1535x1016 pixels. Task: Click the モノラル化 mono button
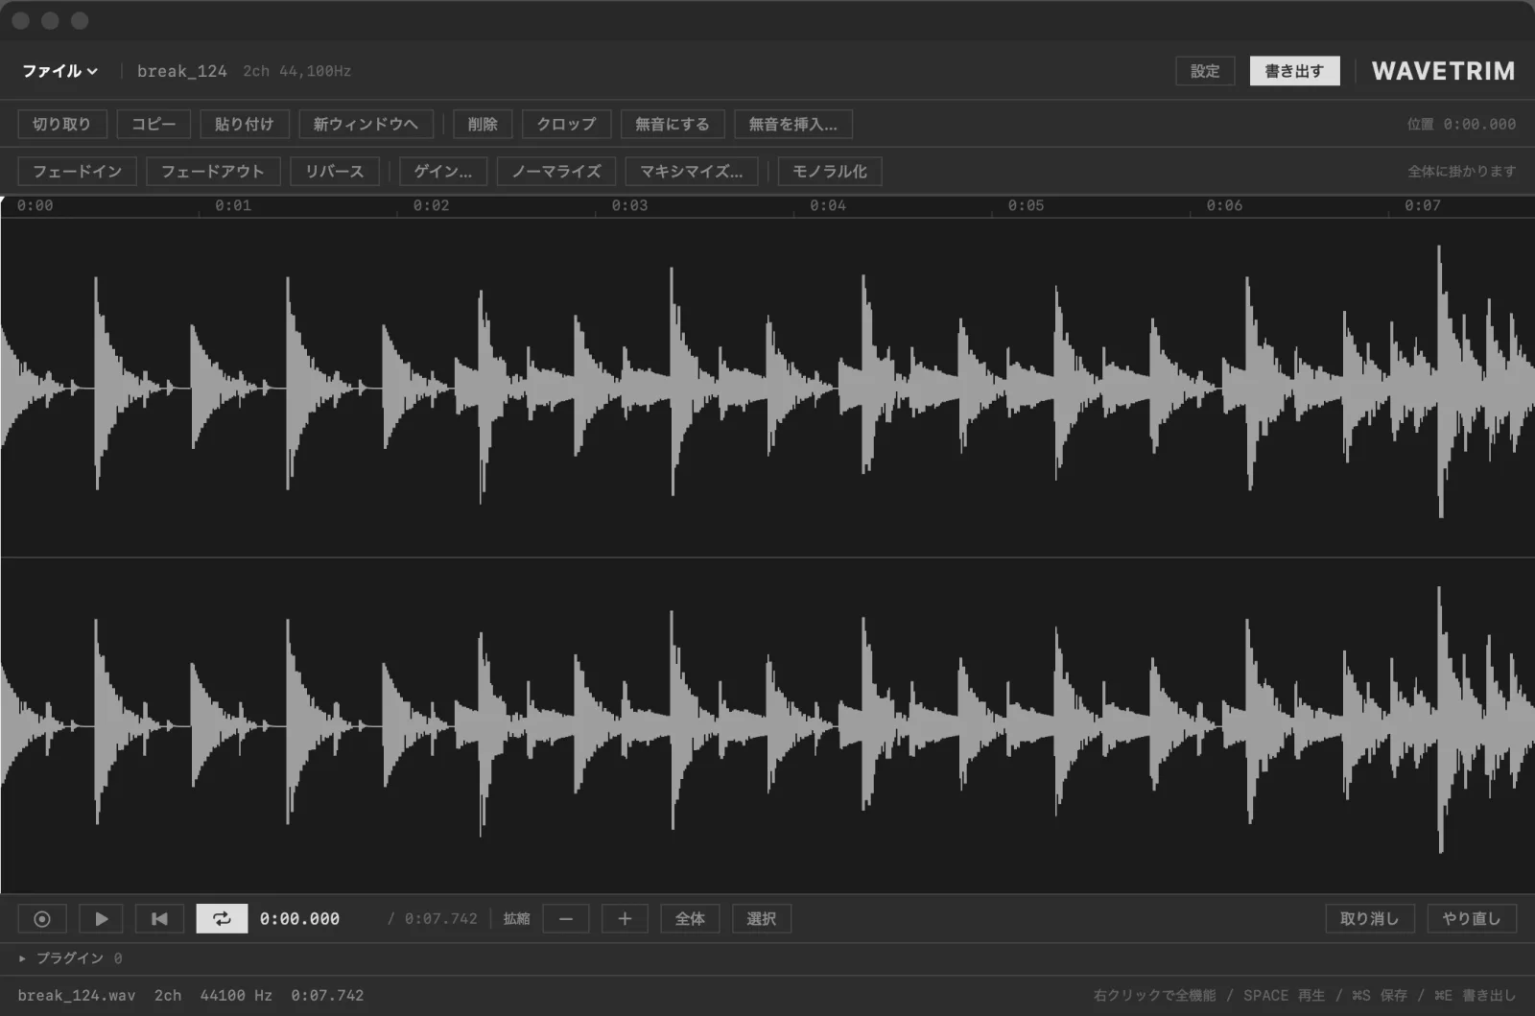830,172
